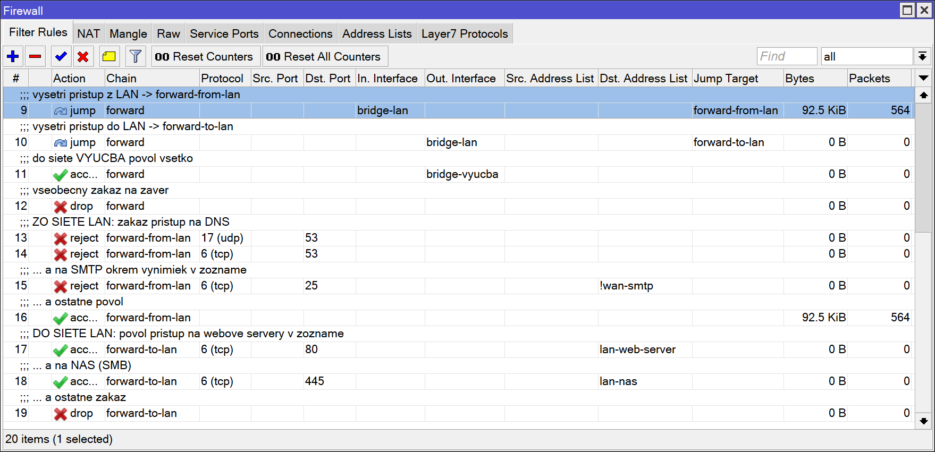The image size is (935, 452).
Task: Click the yellow Comment note icon
Action: 109,56
